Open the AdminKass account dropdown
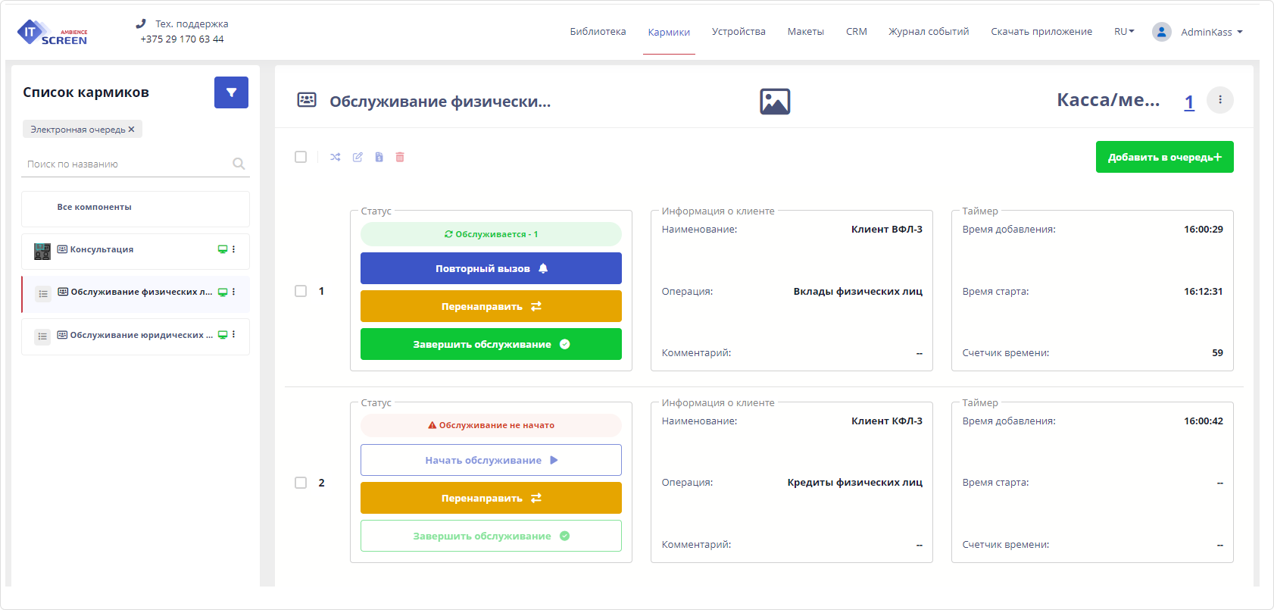The image size is (1274, 610). click(1211, 32)
